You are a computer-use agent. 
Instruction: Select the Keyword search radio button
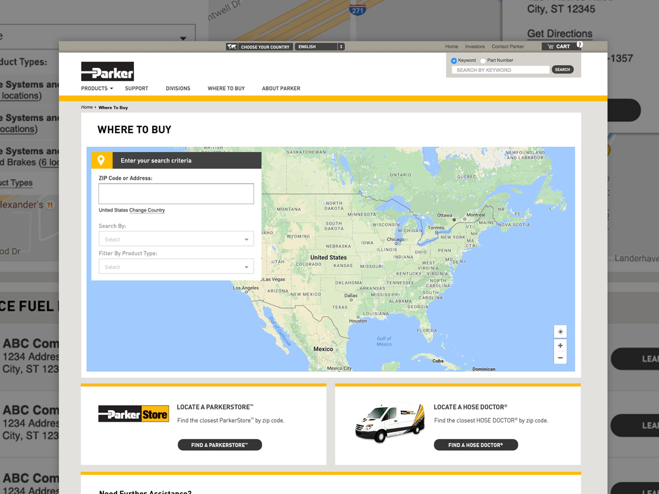click(453, 61)
